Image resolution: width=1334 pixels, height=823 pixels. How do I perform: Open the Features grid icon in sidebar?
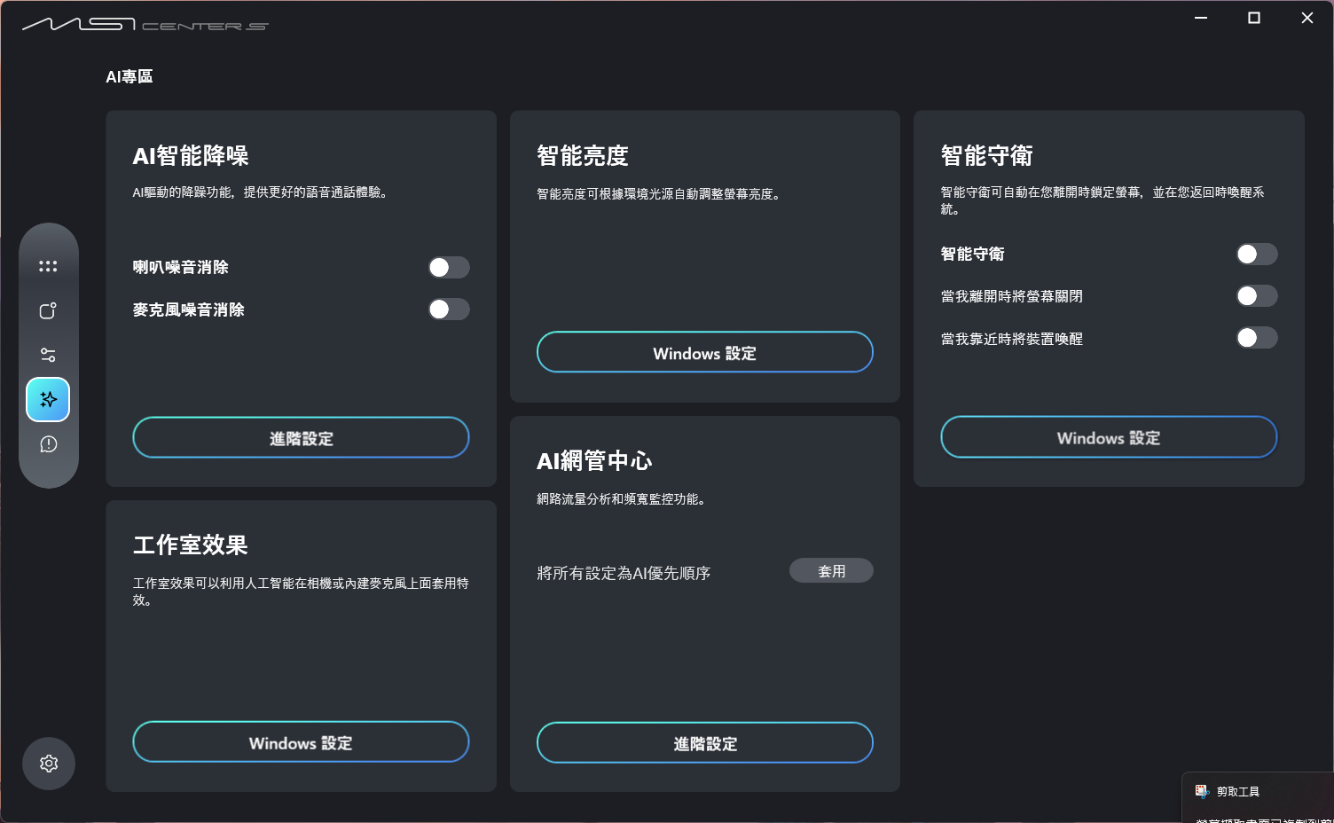click(x=48, y=265)
